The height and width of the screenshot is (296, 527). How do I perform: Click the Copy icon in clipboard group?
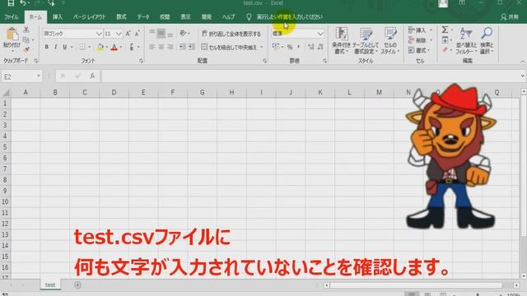click(x=26, y=39)
